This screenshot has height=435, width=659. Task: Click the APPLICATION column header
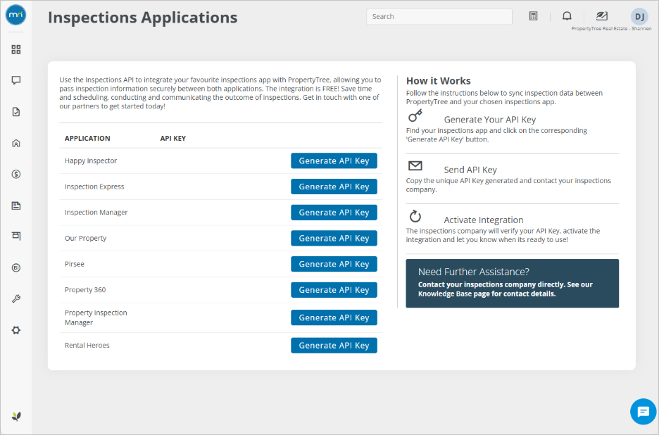[x=87, y=138]
